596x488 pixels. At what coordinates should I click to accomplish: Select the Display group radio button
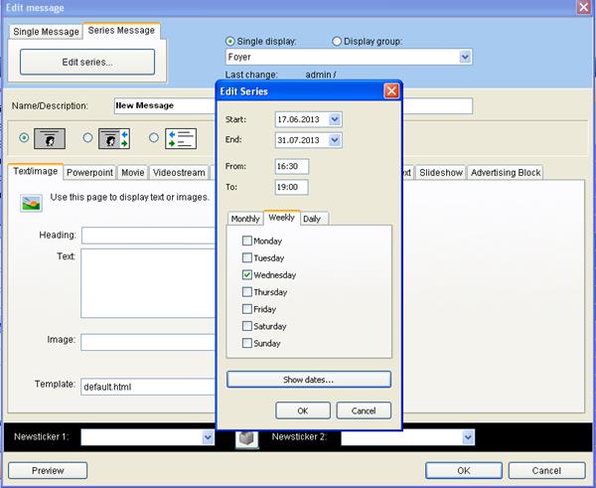[x=337, y=41]
